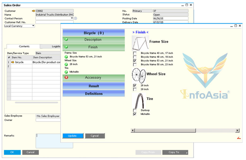
Task: Check Bicycle frame 58 cm, 23 inch
Action: [134, 65]
